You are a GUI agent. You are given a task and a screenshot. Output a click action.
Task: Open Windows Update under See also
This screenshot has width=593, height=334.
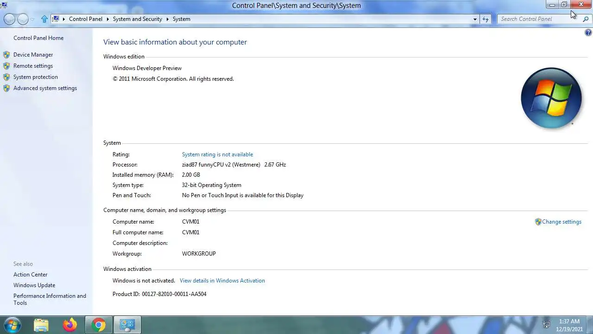tap(34, 285)
